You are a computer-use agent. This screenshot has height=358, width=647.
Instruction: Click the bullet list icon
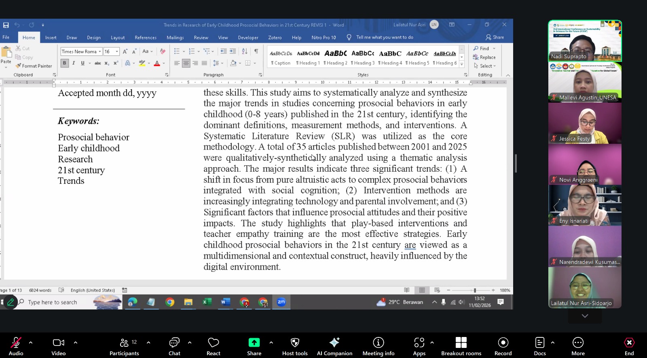coord(177,51)
